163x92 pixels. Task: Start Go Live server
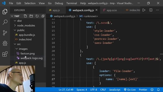[130, 90]
